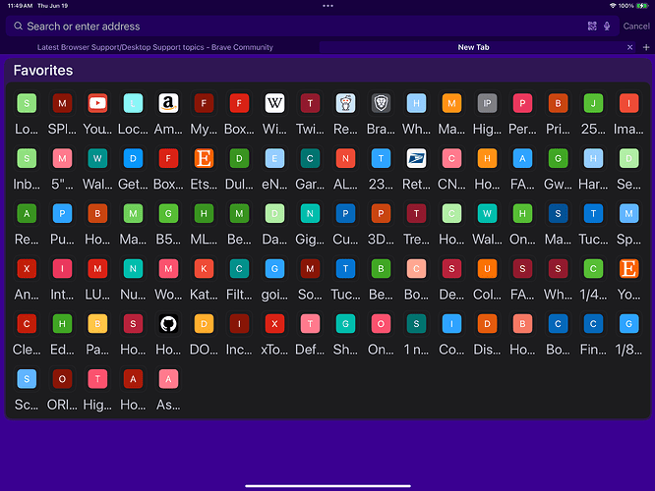The image size is (655, 491).
Task: Open the Amazon favorite icon
Action: pos(168,103)
